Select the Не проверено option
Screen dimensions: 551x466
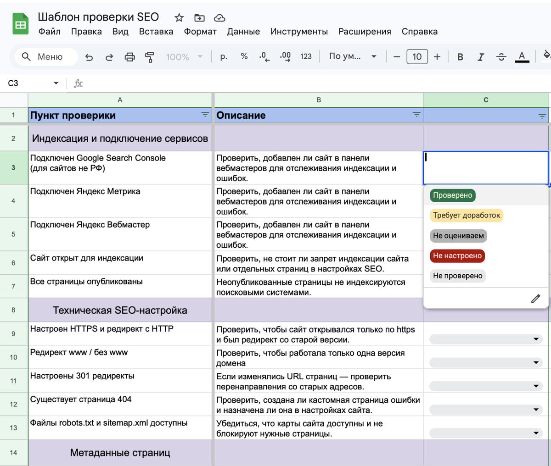pyautogui.click(x=458, y=276)
